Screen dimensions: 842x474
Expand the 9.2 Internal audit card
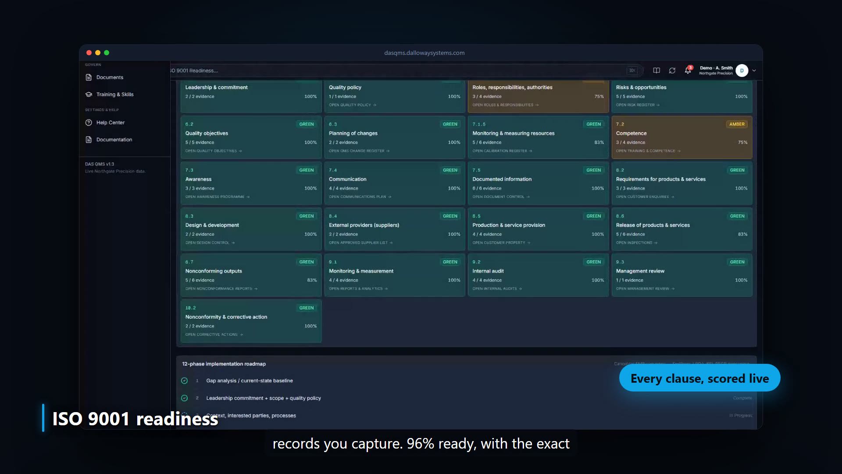[539, 275]
